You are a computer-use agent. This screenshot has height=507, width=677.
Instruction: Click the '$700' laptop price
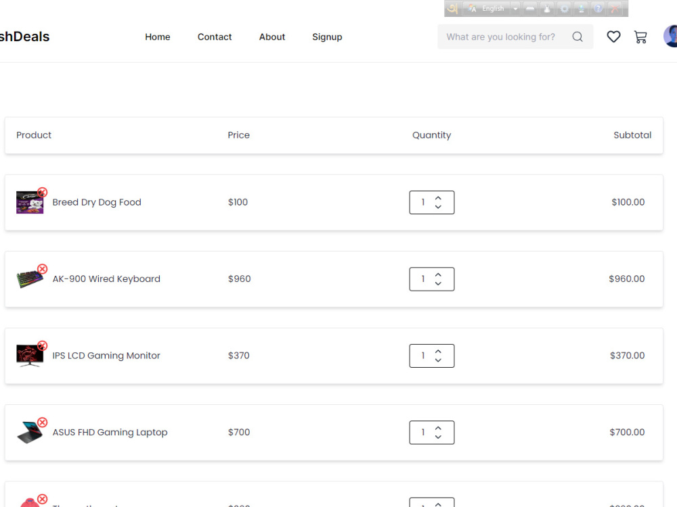click(239, 433)
